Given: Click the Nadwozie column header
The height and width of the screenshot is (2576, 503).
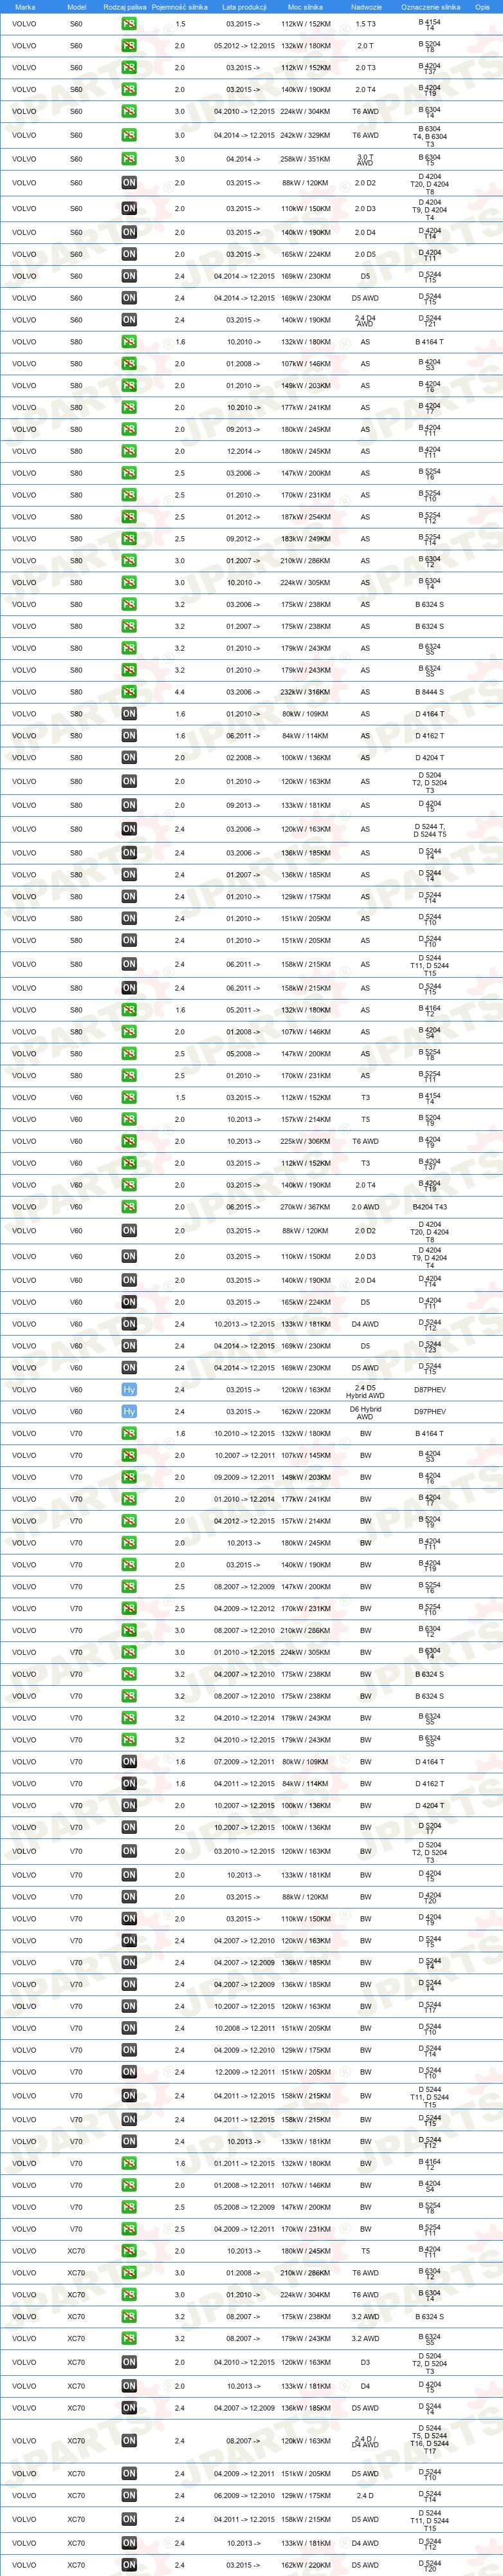Looking at the screenshot, I should pyautogui.click(x=366, y=7).
